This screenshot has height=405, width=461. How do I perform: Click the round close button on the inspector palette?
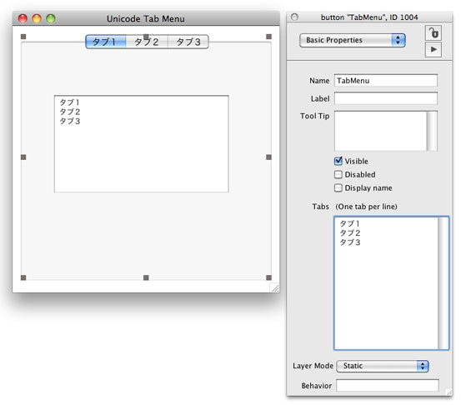[x=294, y=17]
